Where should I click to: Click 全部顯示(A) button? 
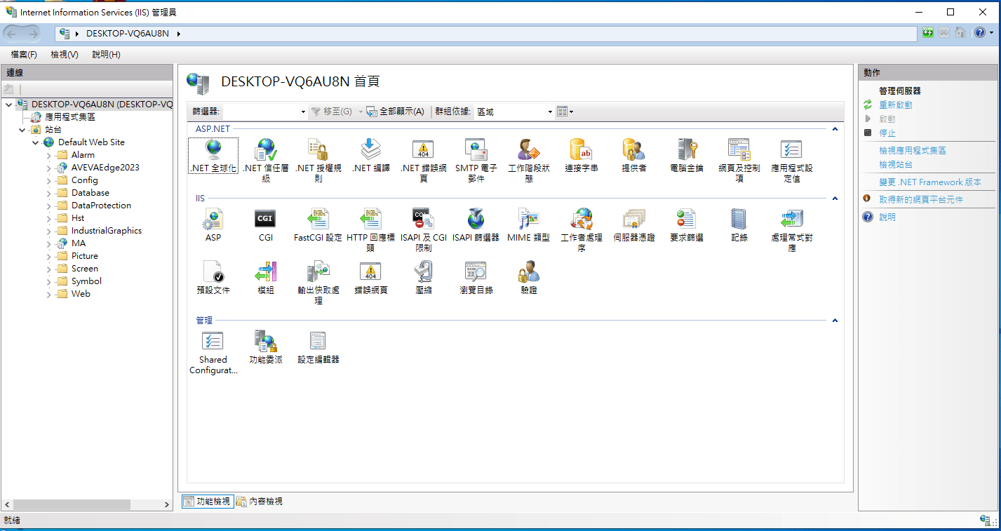396,112
